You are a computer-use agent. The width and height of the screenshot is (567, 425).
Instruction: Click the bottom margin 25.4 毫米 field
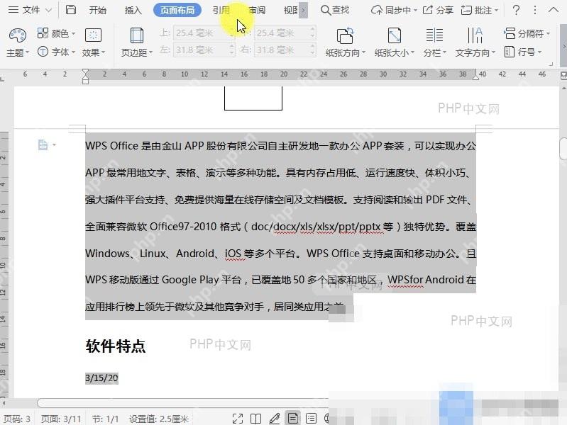[285, 33]
